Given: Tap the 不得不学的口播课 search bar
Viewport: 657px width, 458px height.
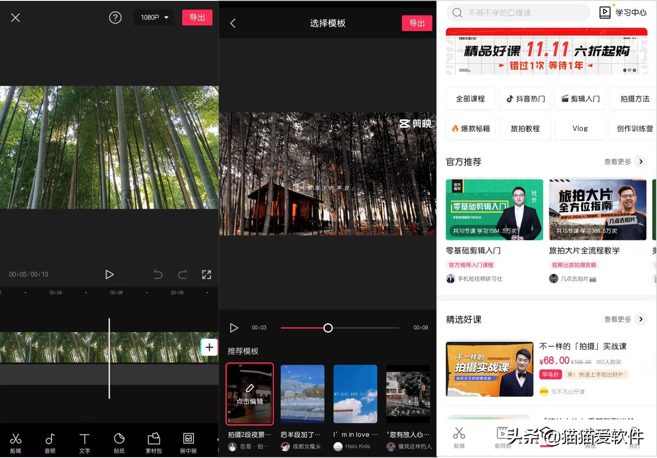Looking at the screenshot, I should point(518,13).
